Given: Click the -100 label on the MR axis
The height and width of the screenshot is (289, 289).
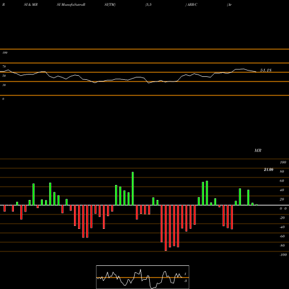Looking at the screenshot, I should 283,255.
